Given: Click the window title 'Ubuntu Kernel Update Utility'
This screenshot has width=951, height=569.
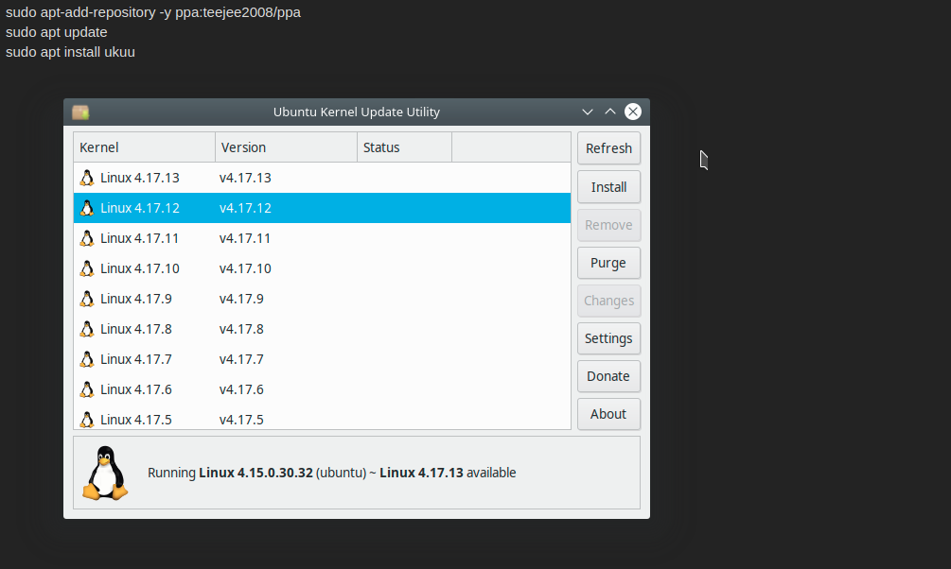Looking at the screenshot, I should (x=357, y=112).
